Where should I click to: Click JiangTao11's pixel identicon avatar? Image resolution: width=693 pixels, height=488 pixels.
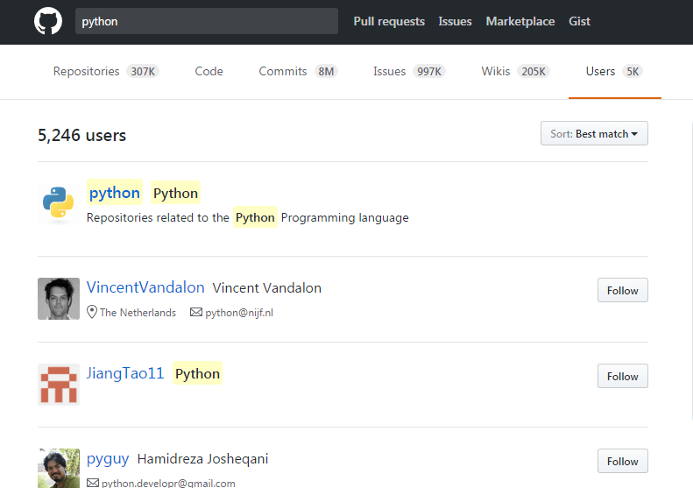pos(59,385)
